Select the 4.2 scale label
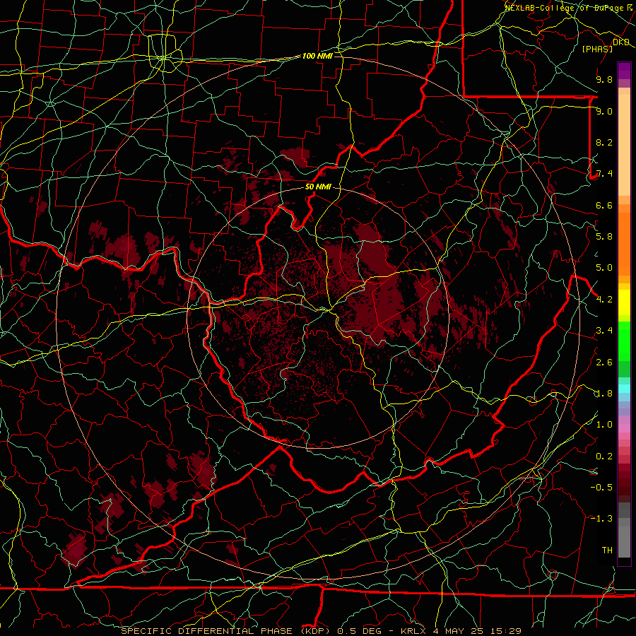 pyautogui.click(x=604, y=300)
